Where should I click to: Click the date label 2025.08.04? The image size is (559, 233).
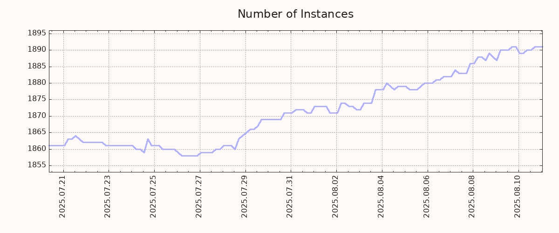coord(382,197)
